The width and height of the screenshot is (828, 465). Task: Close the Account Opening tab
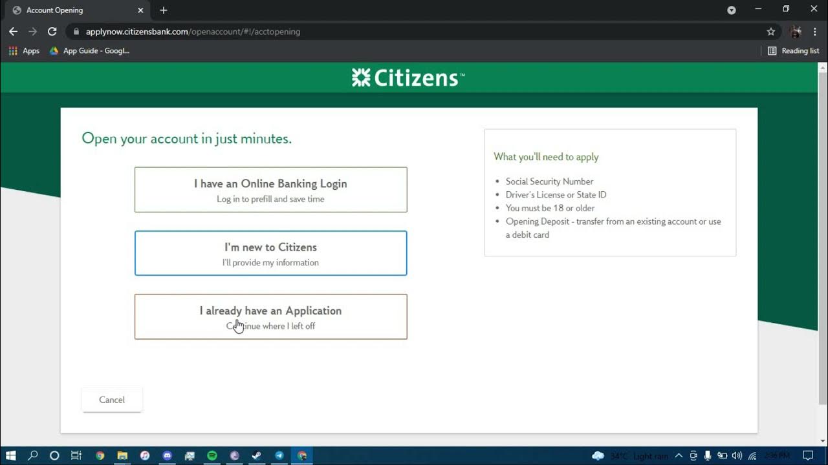[141, 10]
